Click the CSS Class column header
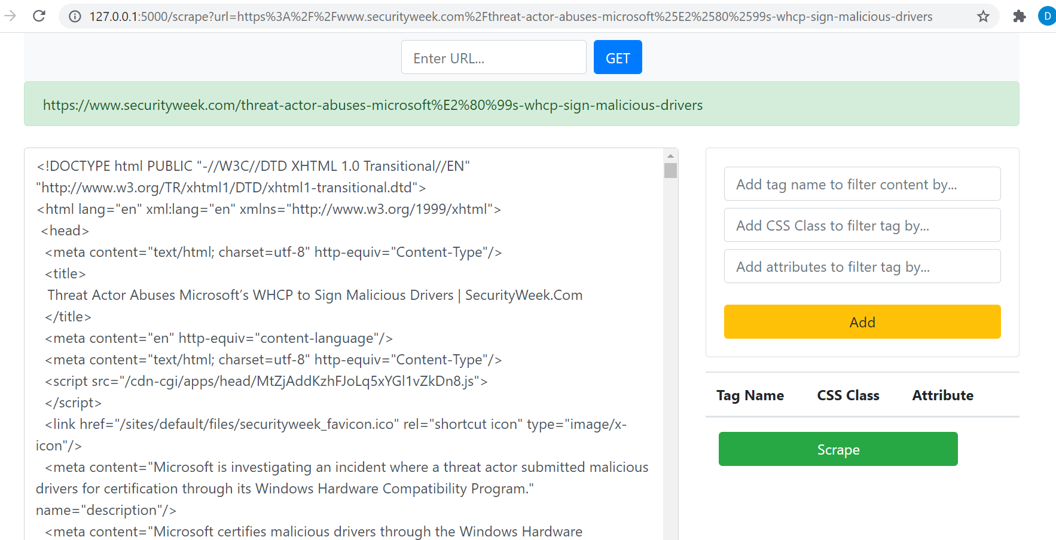This screenshot has height=540, width=1056. click(848, 395)
